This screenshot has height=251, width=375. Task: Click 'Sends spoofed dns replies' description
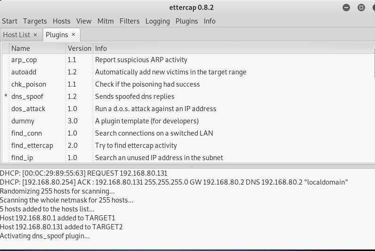click(135, 97)
